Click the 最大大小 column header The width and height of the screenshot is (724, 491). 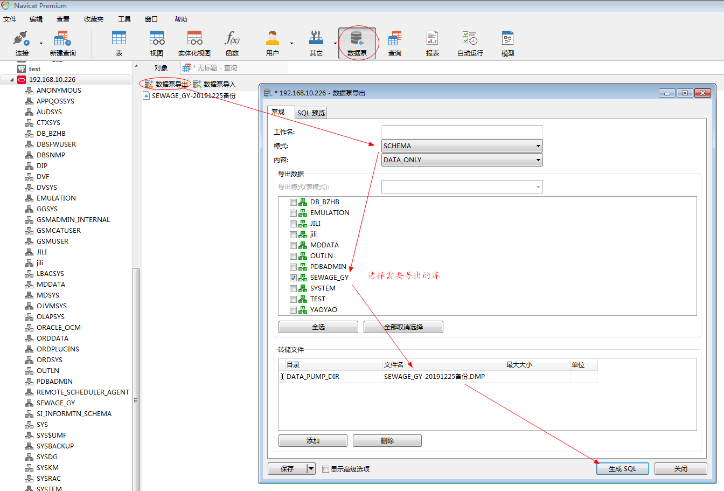tap(537, 365)
